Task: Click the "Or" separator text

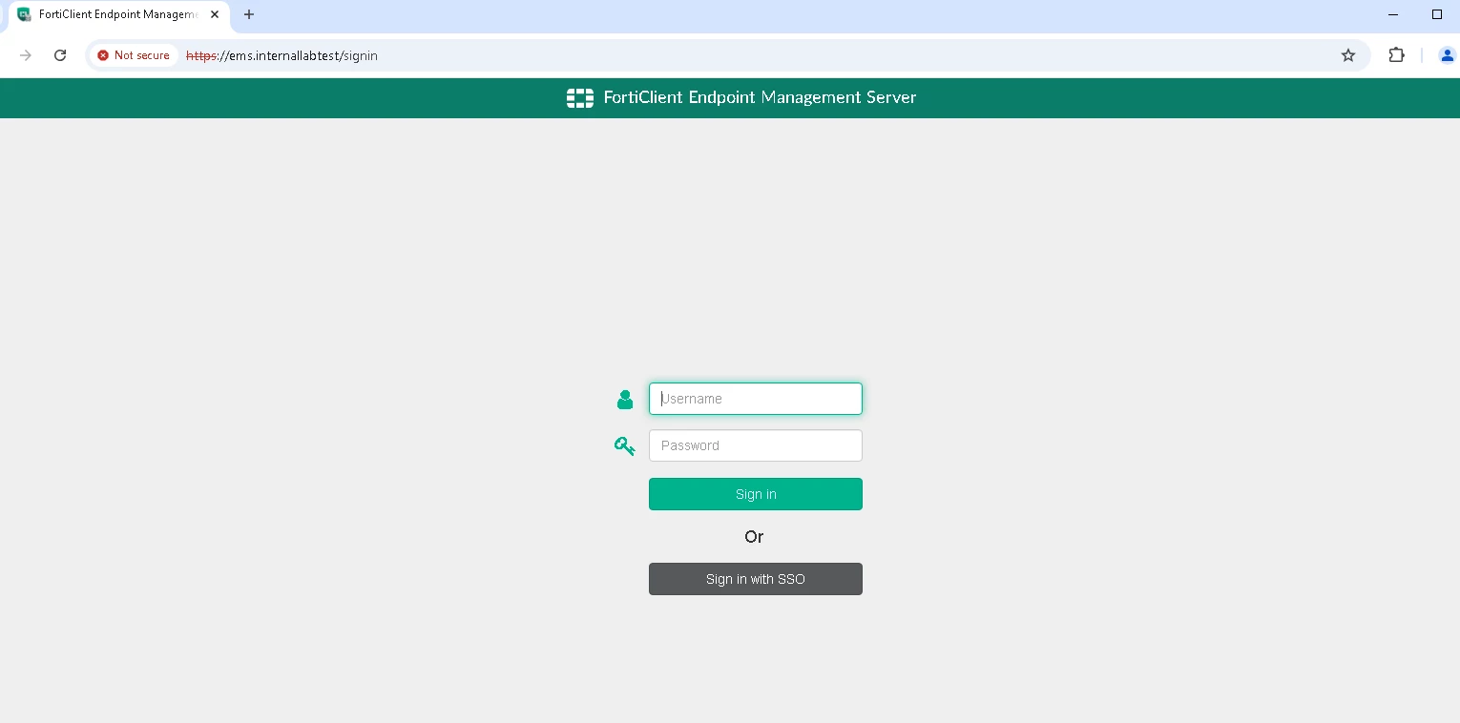Action: point(754,537)
